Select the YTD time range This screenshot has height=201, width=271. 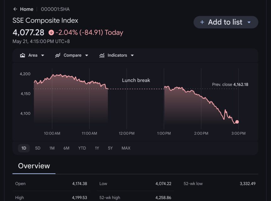coord(82,148)
